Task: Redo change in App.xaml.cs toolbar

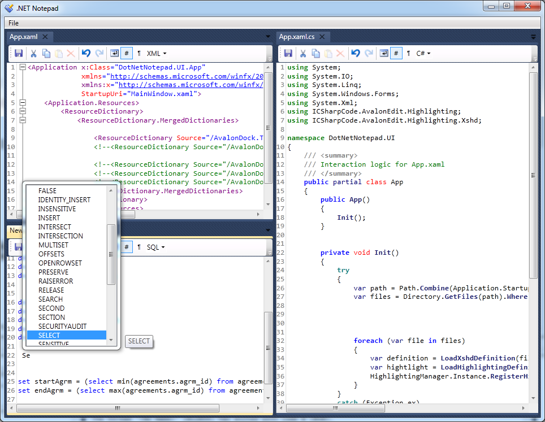Action: (x=369, y=53)
